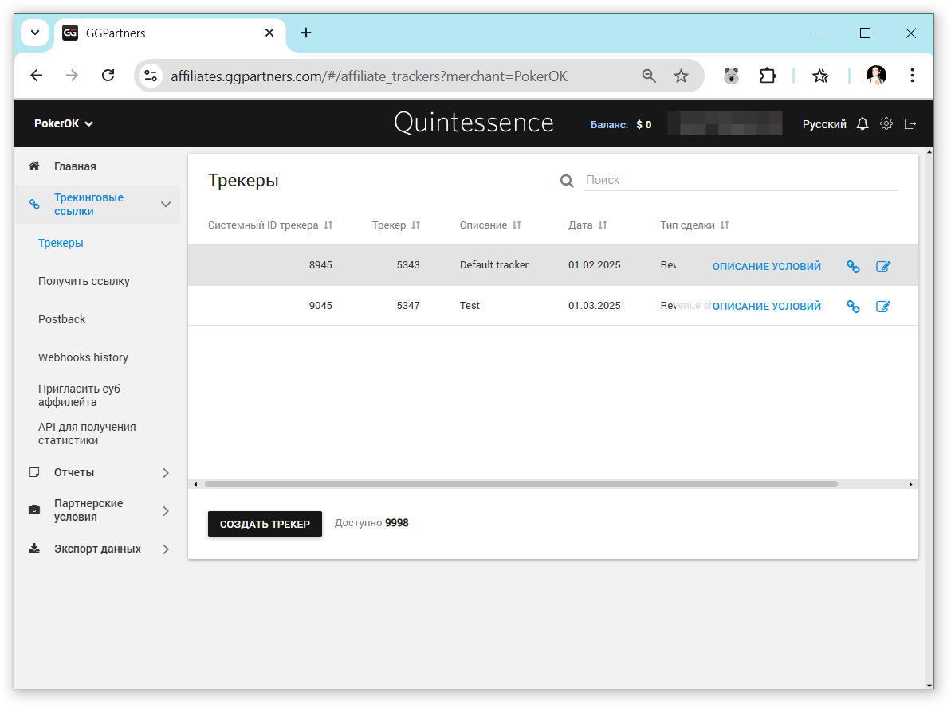Bookmark this page star icon
951x707 pixels.
pyautogui.click(x=681, y=76)
